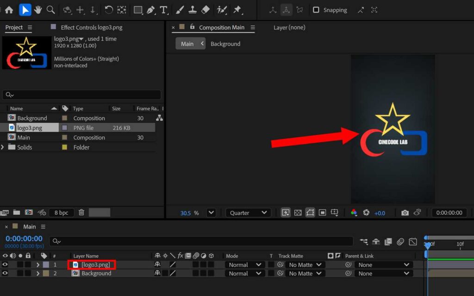Click the Name column header

click(16, 109)
